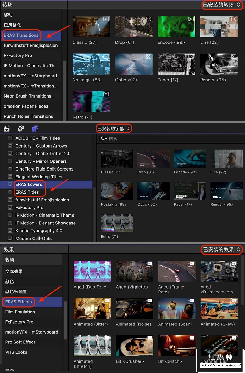
Task: Select the Paper {17} transition thumbnail
Action: (176, 64)
